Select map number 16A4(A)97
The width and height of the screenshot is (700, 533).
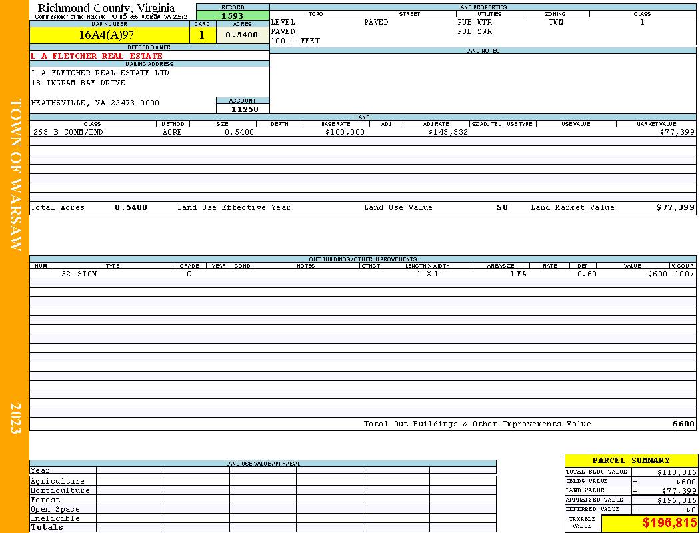tap(106, 35)
